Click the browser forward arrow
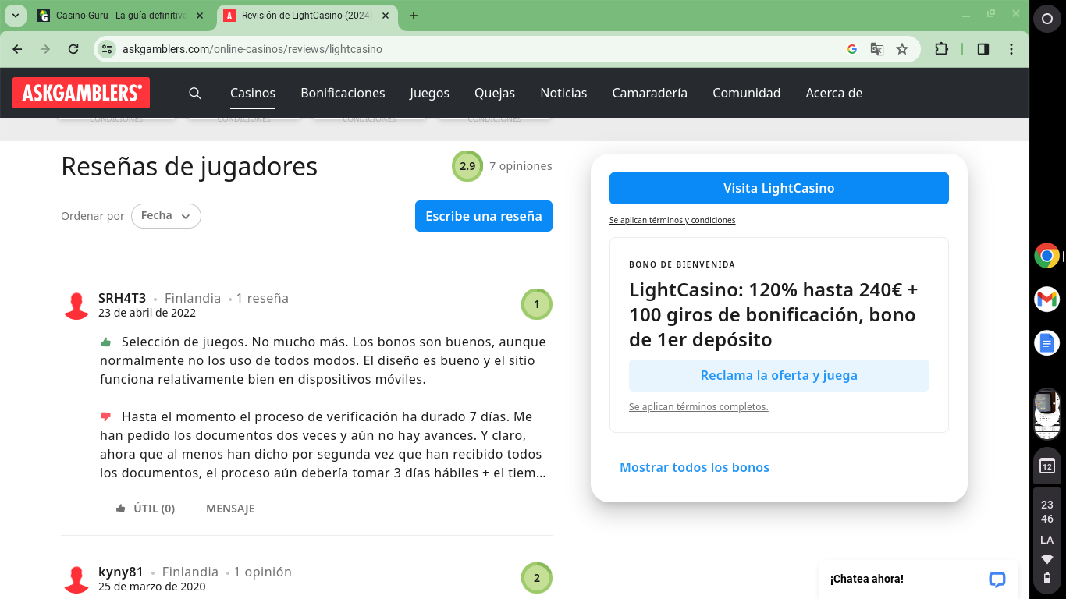 [45, 49]
